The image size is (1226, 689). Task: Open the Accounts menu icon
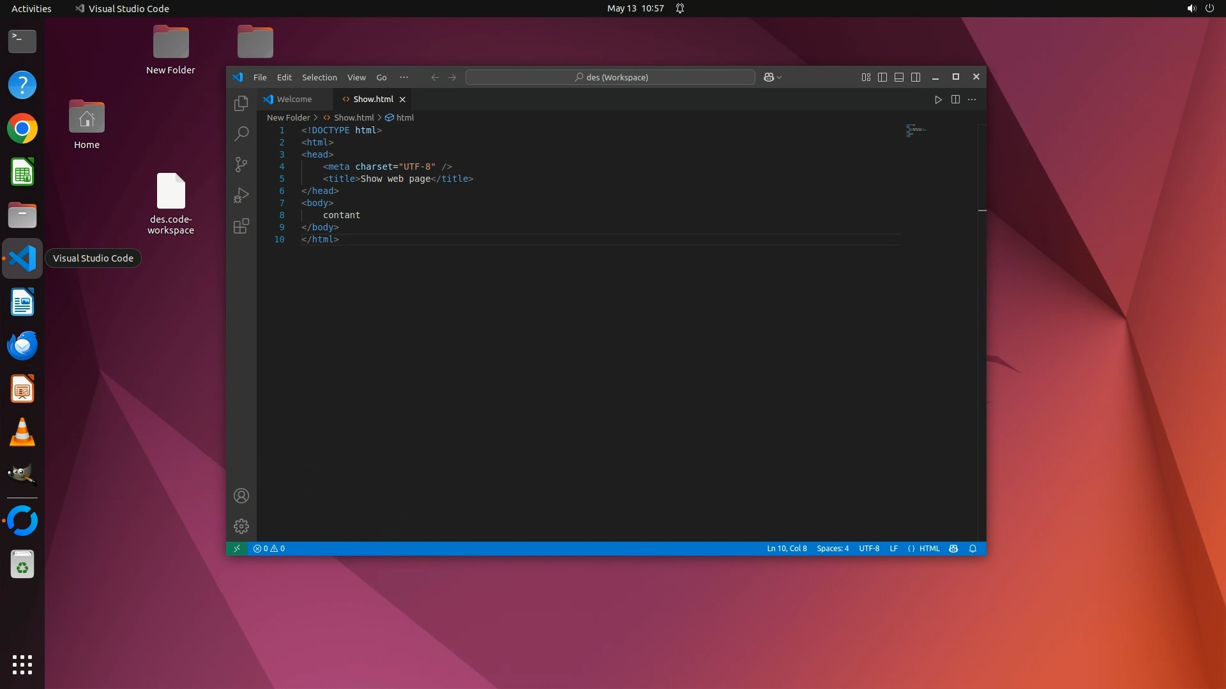click(241, 496)
